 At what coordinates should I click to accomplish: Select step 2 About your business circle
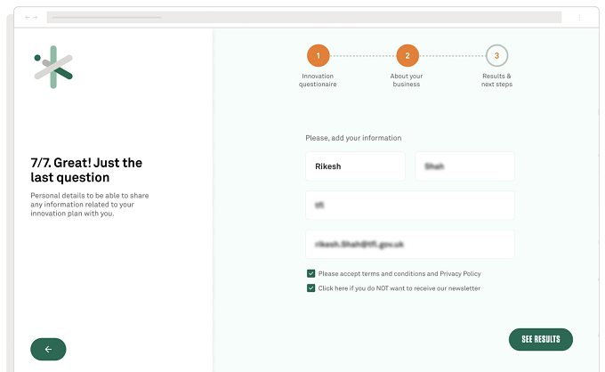coord(407,55)
